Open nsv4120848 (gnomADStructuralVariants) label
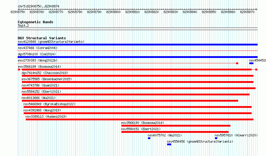 51,42
